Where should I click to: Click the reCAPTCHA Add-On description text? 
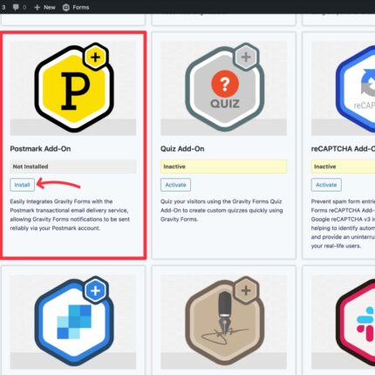click(343, 224)
